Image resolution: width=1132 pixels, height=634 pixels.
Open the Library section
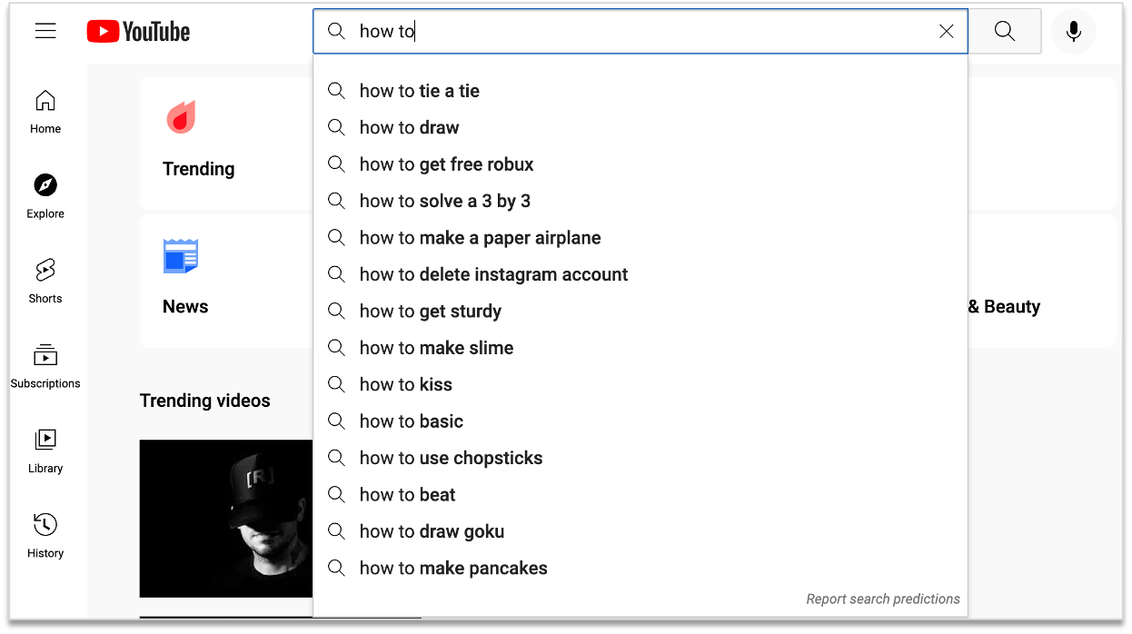point(45,440)
